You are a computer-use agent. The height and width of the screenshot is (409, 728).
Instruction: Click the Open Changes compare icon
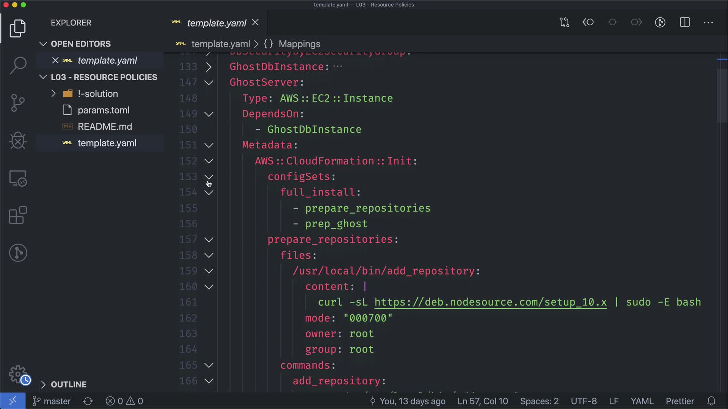(x=564, y=22)
